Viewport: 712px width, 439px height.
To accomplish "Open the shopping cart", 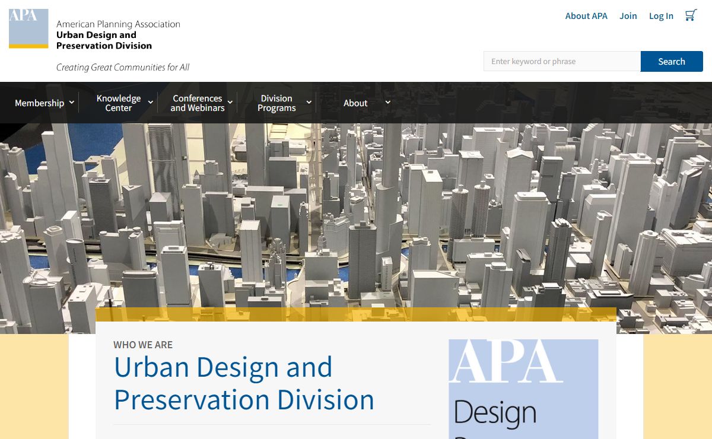I will [691, 15].
